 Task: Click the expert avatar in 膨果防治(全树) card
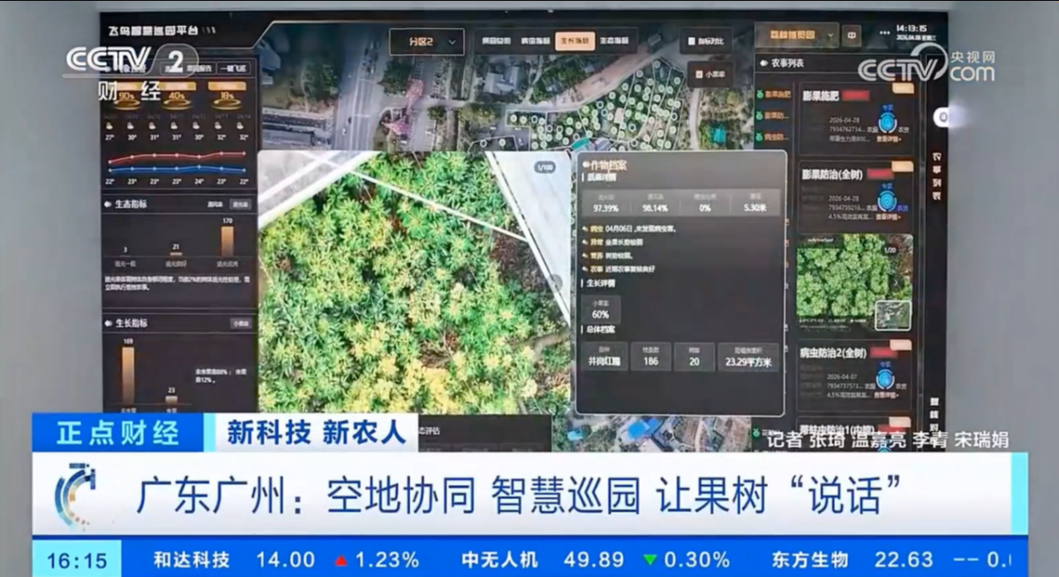[x=888, y=201]
